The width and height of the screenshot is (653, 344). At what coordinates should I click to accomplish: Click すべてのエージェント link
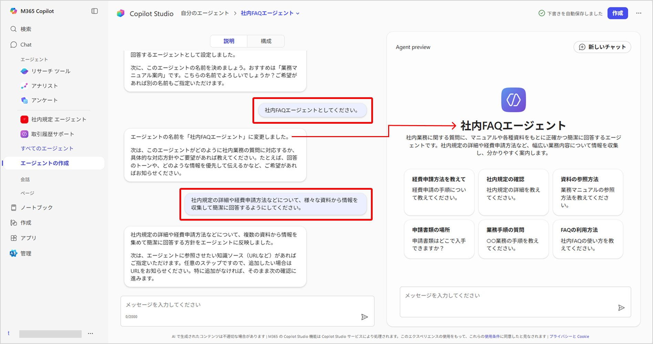[x=47, y=148]
